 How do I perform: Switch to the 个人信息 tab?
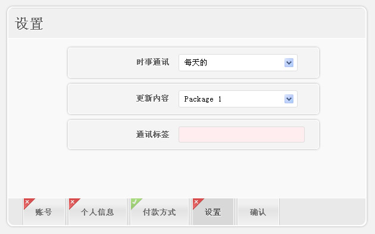pyautogui.click(x=98, y=212)
